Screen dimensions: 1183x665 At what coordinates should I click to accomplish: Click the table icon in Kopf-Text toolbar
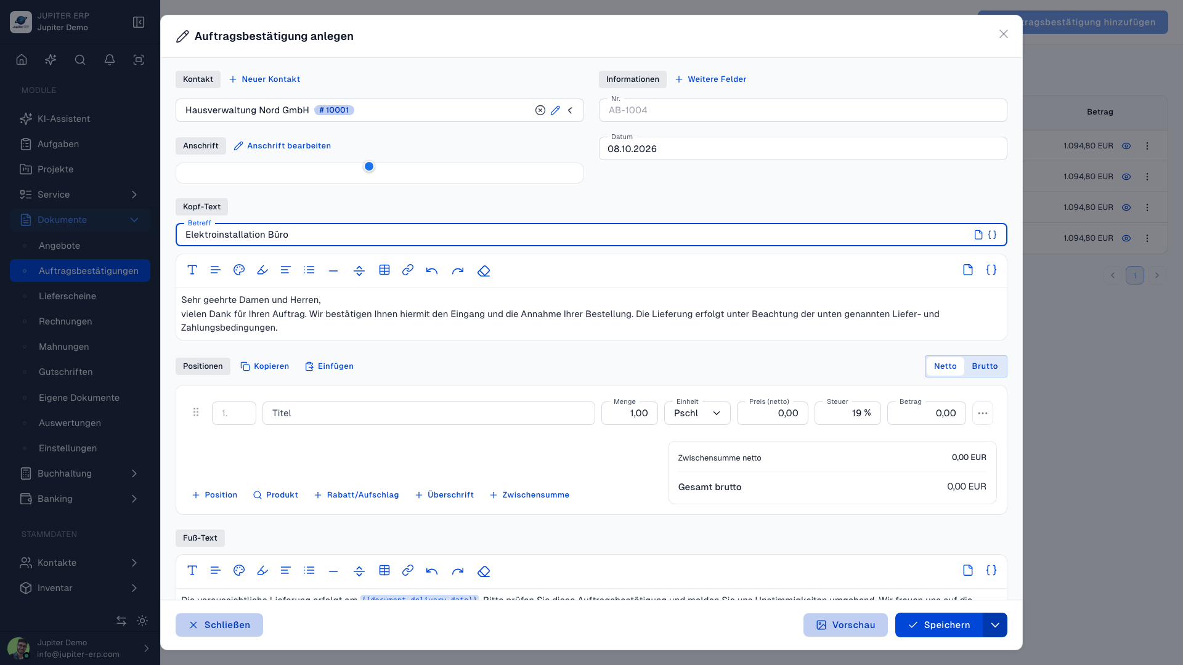pos(384,270)
